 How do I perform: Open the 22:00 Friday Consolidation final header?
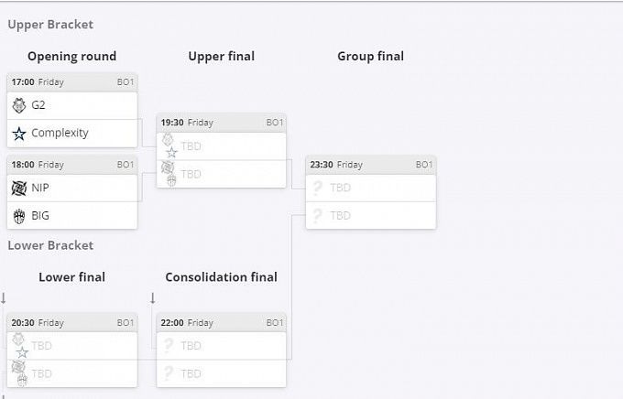tap(221, 323)
